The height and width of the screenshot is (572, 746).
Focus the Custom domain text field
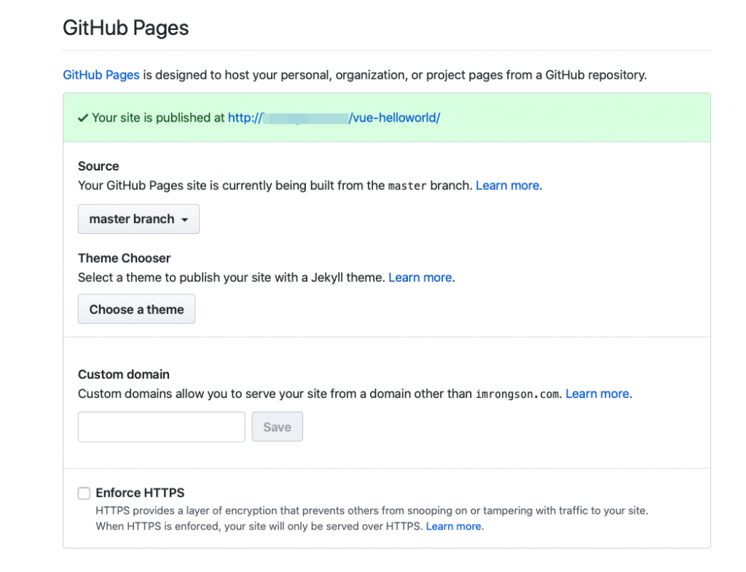(161, 427)
